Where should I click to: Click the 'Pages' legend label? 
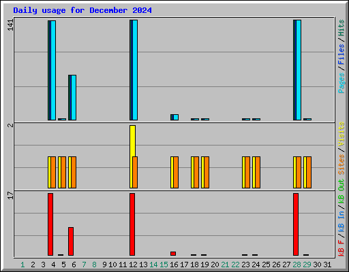[x=342, y=83]
